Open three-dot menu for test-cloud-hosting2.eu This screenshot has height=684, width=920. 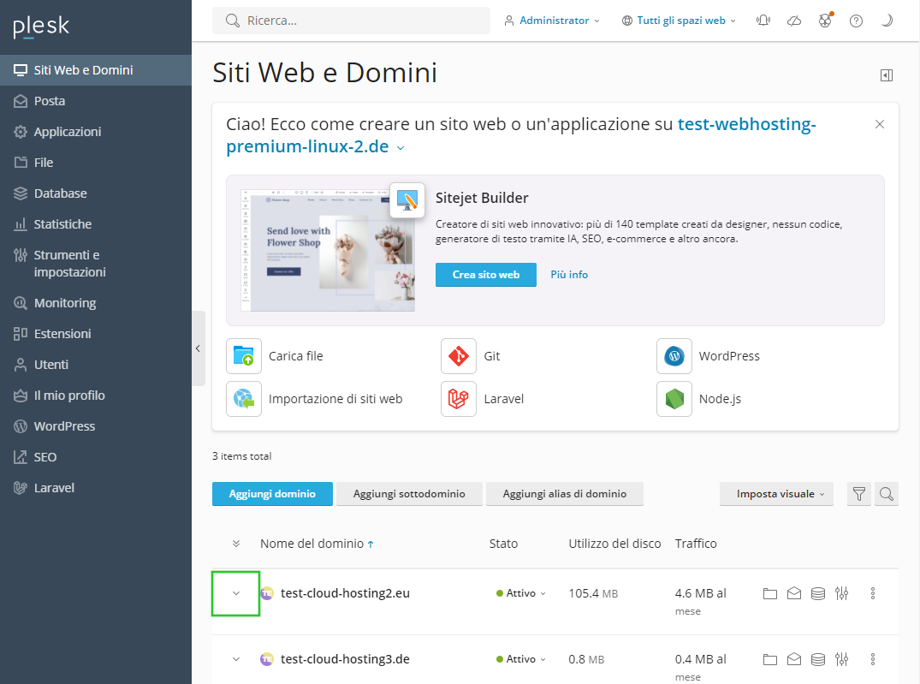click(873, 593)
